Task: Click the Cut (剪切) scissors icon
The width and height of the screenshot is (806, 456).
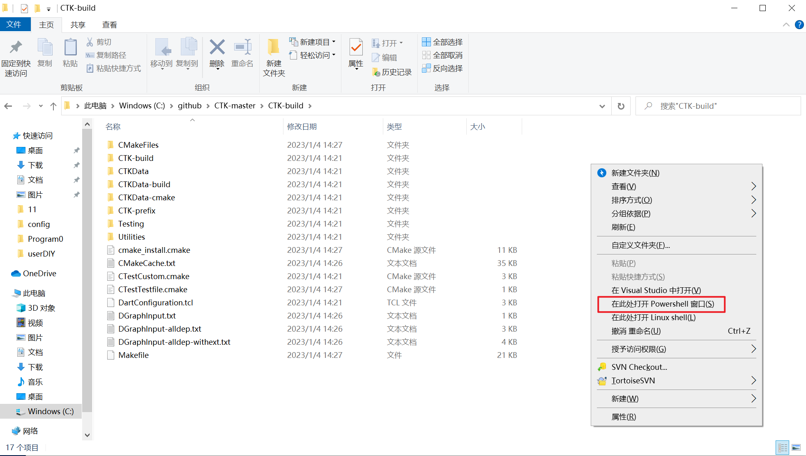Action: pyautogui.click(x=90, y=42)
